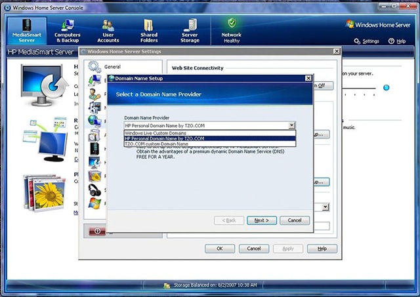Click Settings text link in console header

coord(371,41)
